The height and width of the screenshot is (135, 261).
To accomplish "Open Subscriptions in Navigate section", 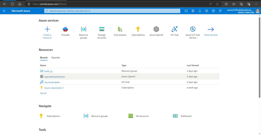I will pyautogui.click(x=53, y=116).
